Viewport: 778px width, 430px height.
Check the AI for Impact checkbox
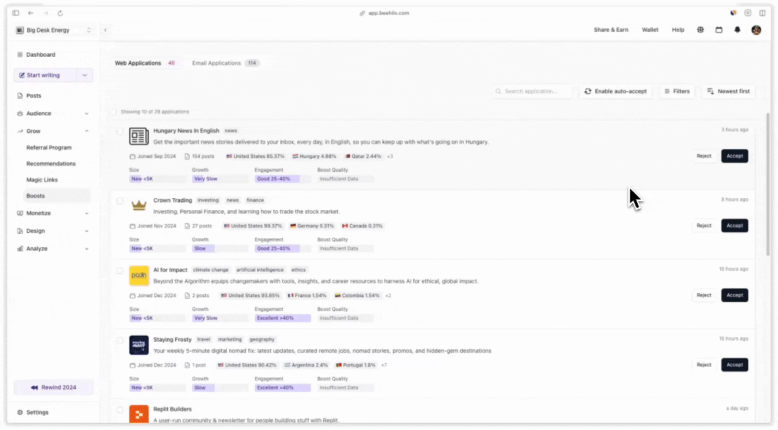coord(120,271)
